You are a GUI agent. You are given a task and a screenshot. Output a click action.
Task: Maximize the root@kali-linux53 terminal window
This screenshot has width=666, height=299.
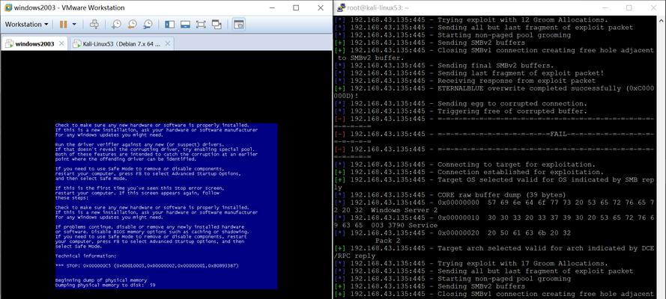coord(629,7)
